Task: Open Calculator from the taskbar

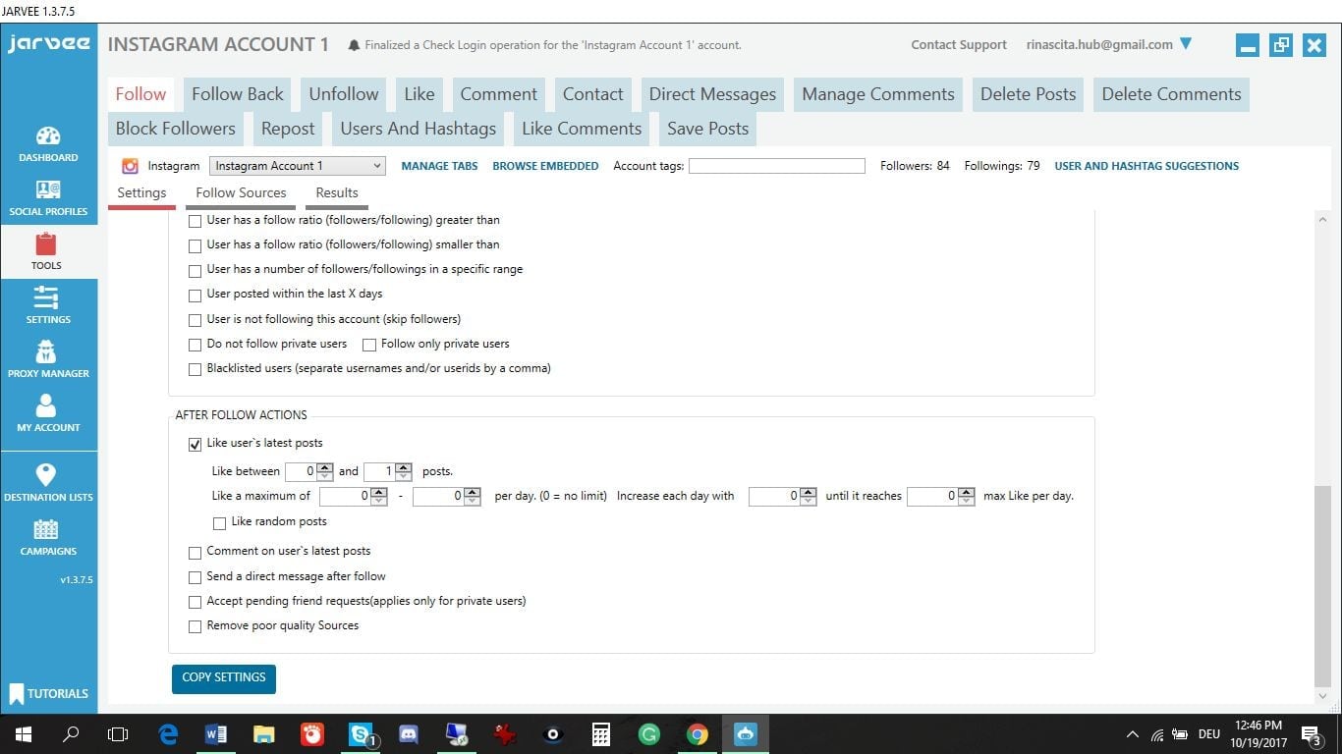Action: coord(601,733)
